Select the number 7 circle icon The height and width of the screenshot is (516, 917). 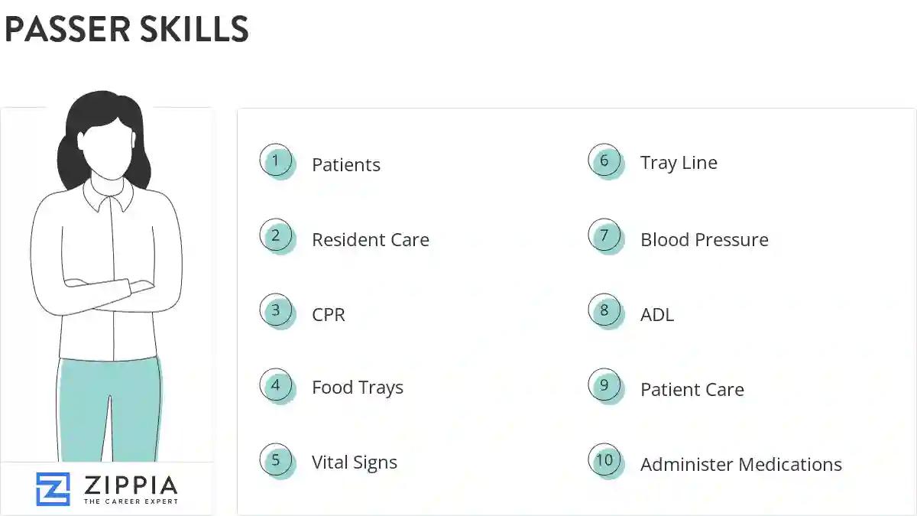tap(605, 236)
